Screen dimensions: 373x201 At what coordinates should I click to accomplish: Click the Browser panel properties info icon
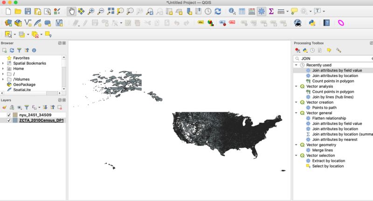34,50
